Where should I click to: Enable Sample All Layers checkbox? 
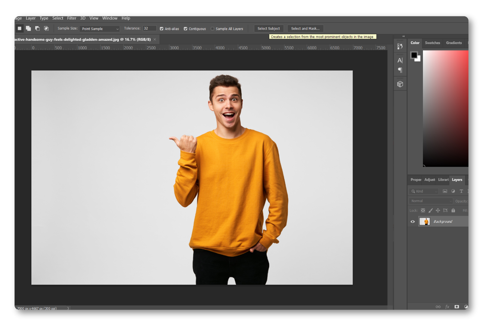213,29
